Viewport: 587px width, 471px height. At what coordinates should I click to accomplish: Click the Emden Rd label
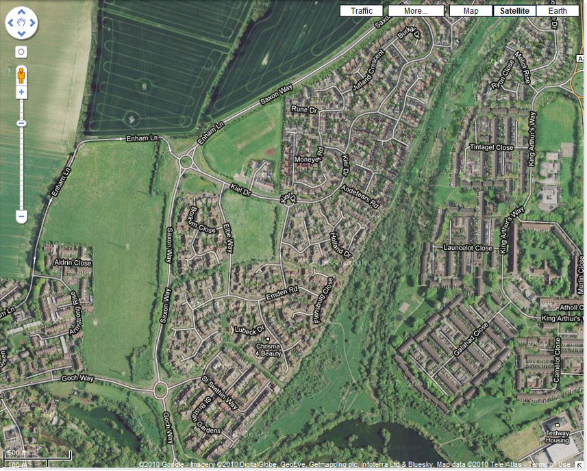282,293
